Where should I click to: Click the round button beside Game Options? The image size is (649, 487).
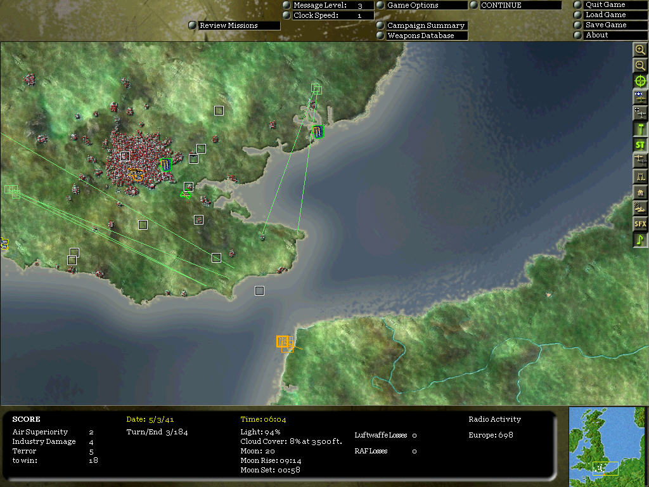[380, 5]
